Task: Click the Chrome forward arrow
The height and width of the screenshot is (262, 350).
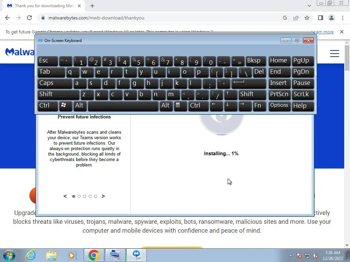Action: coord(18,18)
